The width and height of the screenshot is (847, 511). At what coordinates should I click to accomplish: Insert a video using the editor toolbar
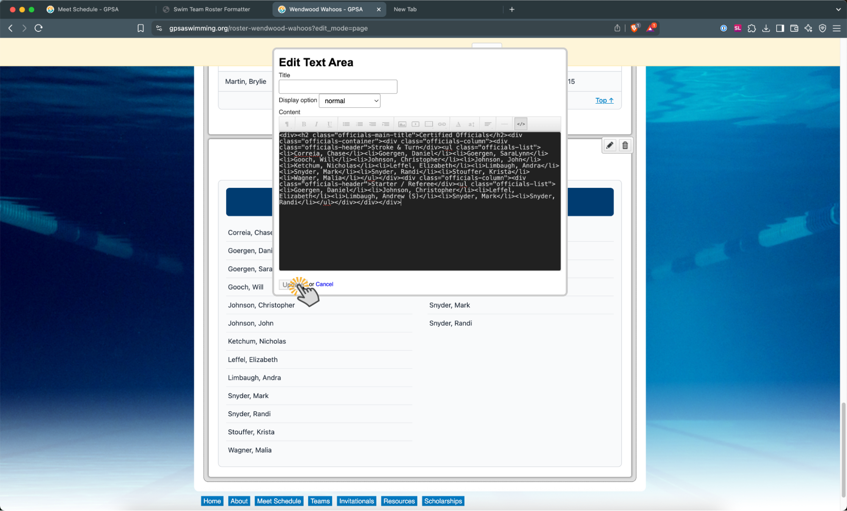[x=415, y=124]
